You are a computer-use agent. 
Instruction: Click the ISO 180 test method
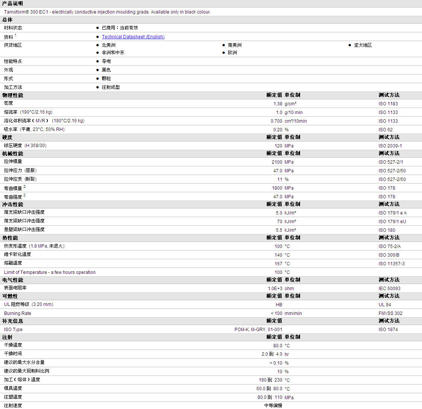coord(387,230)
